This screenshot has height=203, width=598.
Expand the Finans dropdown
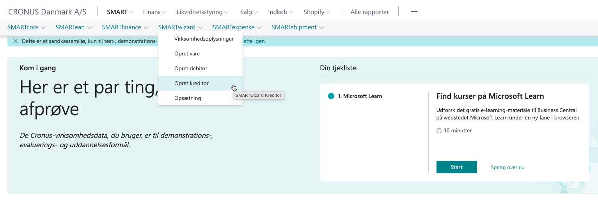click(x=154, y=12)
